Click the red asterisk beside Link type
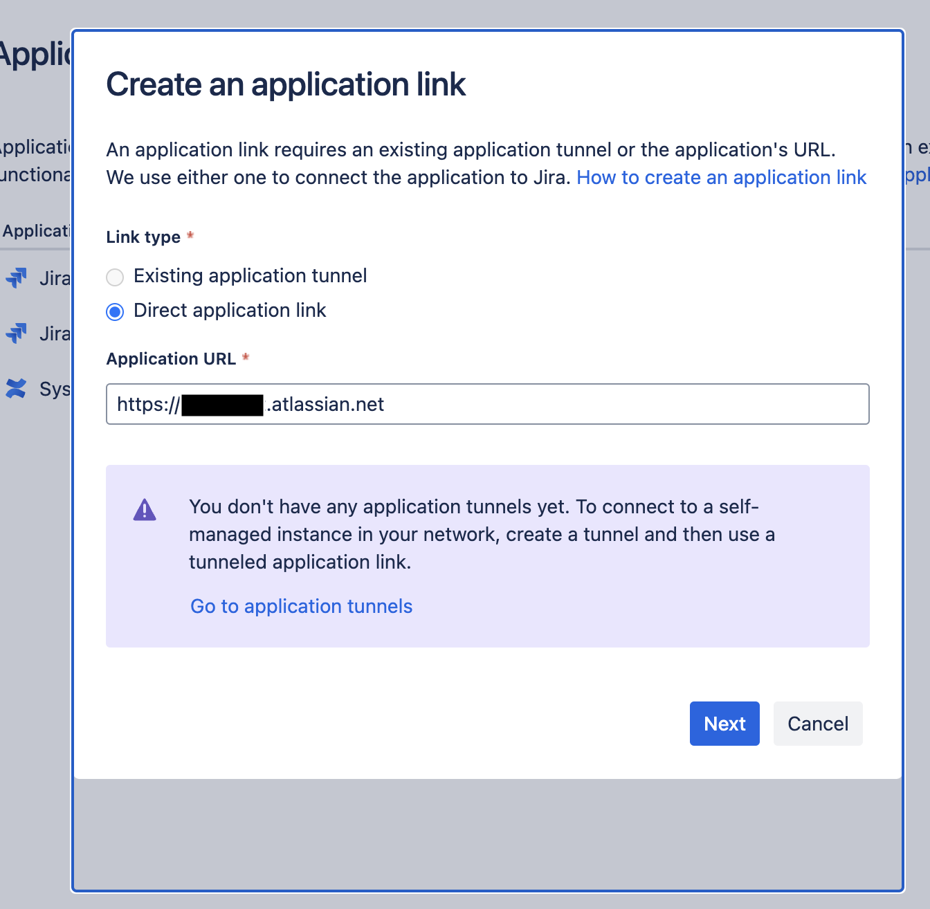 (190, 235)
